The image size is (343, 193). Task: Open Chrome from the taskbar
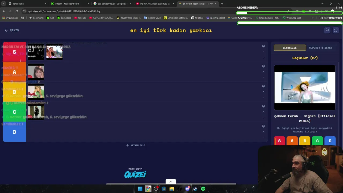(x=148, y=189)
